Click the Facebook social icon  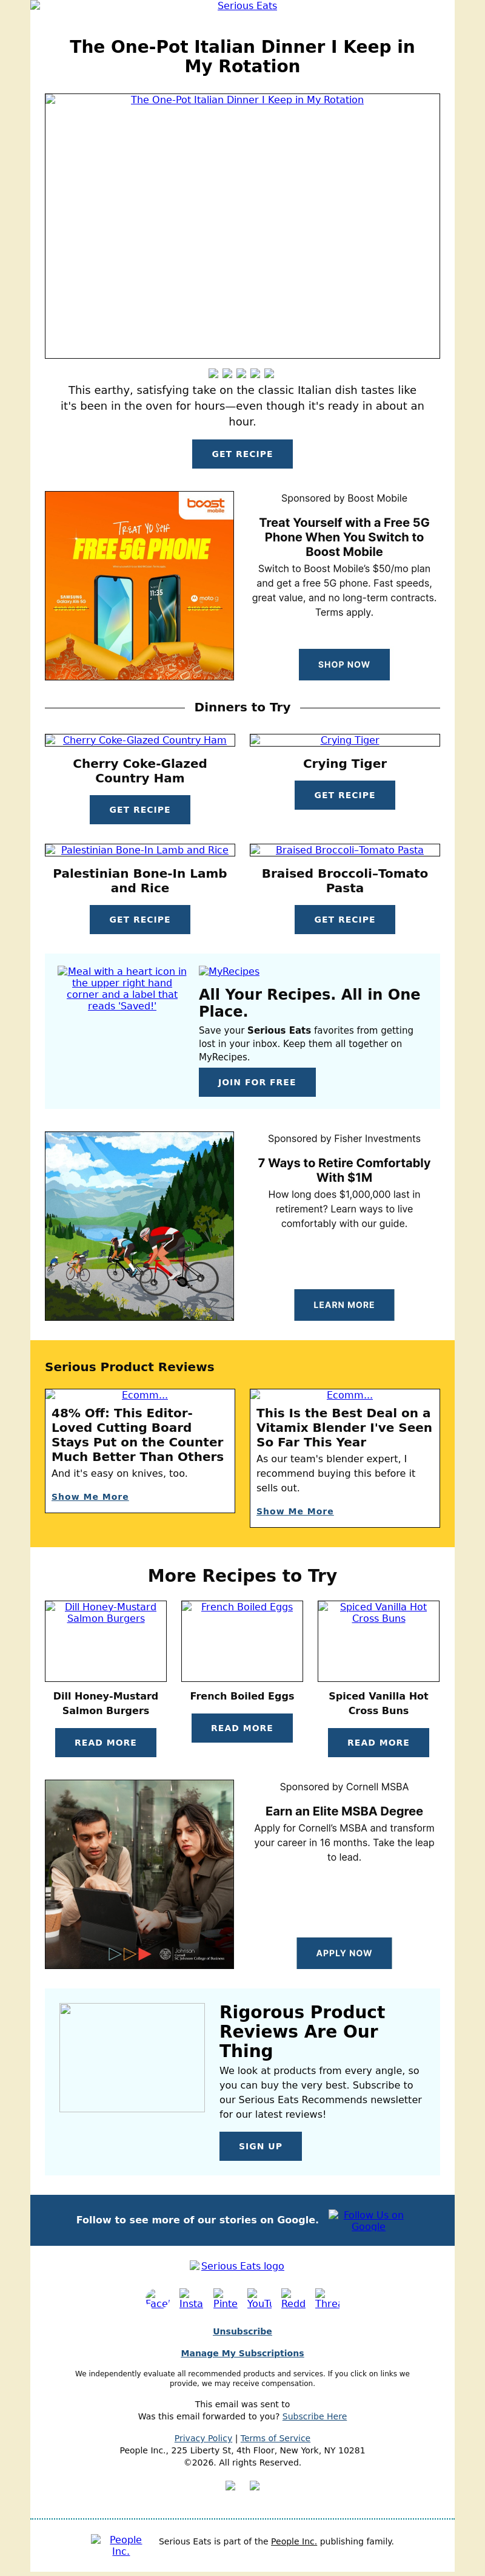158,2303
